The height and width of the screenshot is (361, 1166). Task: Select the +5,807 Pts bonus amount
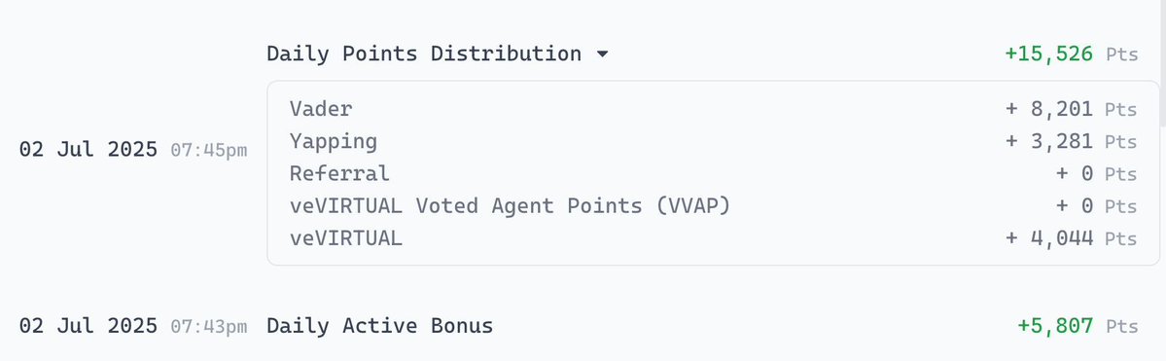click(x=1078, y=326)
